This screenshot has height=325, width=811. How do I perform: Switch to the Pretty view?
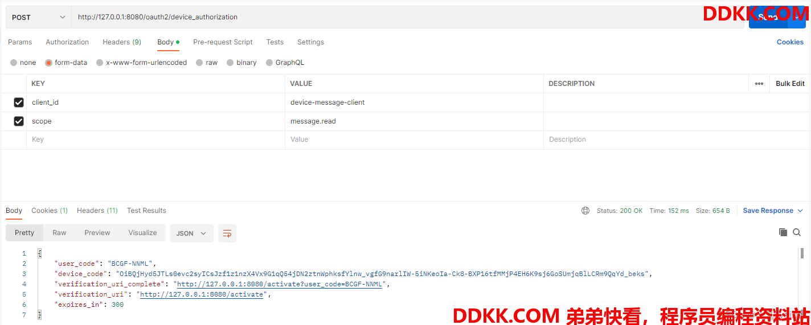point(24,233)
